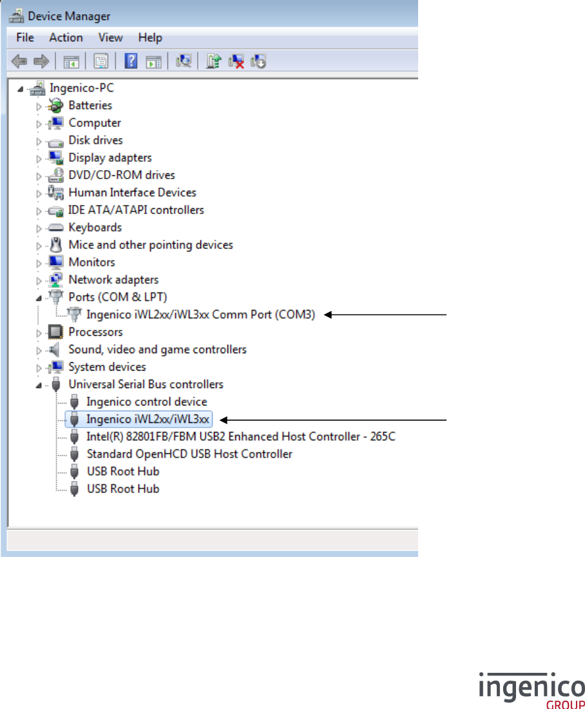This screenshot has height=709, width=585.
Task: Click the Mice and other pointing devices icon
Action: pyautogui.click(x=55, y=245)
